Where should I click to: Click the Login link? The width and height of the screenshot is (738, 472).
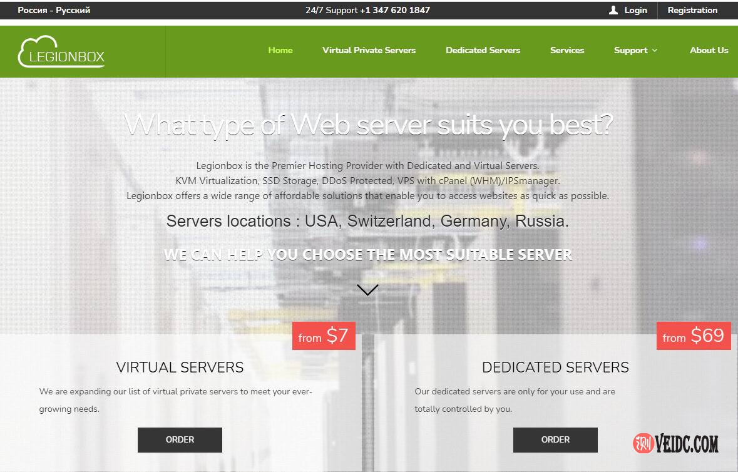tap(635, 11)
